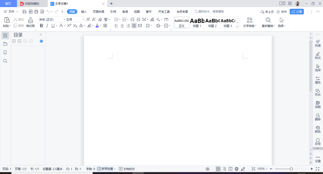
Task: Save the document with the save icon
Action: pyautogui.click(x=24, y=12)
